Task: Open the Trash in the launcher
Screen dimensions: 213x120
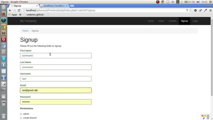Action: (x=4, y=116)
